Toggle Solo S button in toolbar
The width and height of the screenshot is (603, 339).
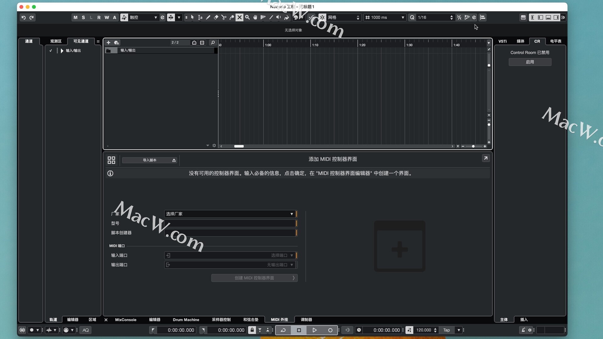[83, 18]
